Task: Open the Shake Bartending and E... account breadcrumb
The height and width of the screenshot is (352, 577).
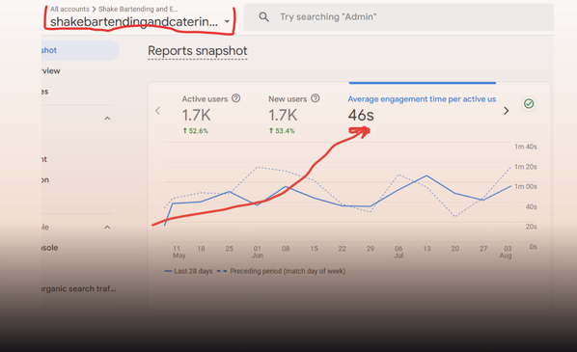Action: [138, 9]
